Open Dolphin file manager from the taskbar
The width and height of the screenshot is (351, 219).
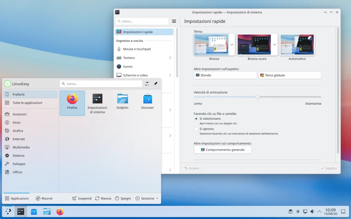[x=47, y=211]
